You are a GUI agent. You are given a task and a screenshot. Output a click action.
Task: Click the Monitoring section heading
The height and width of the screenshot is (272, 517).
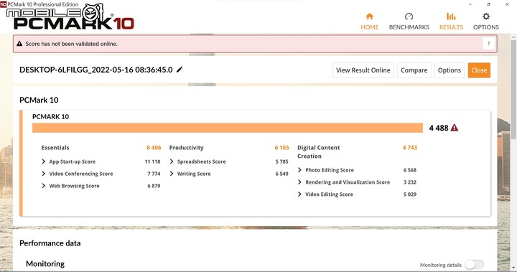click(x=45, y=264)
